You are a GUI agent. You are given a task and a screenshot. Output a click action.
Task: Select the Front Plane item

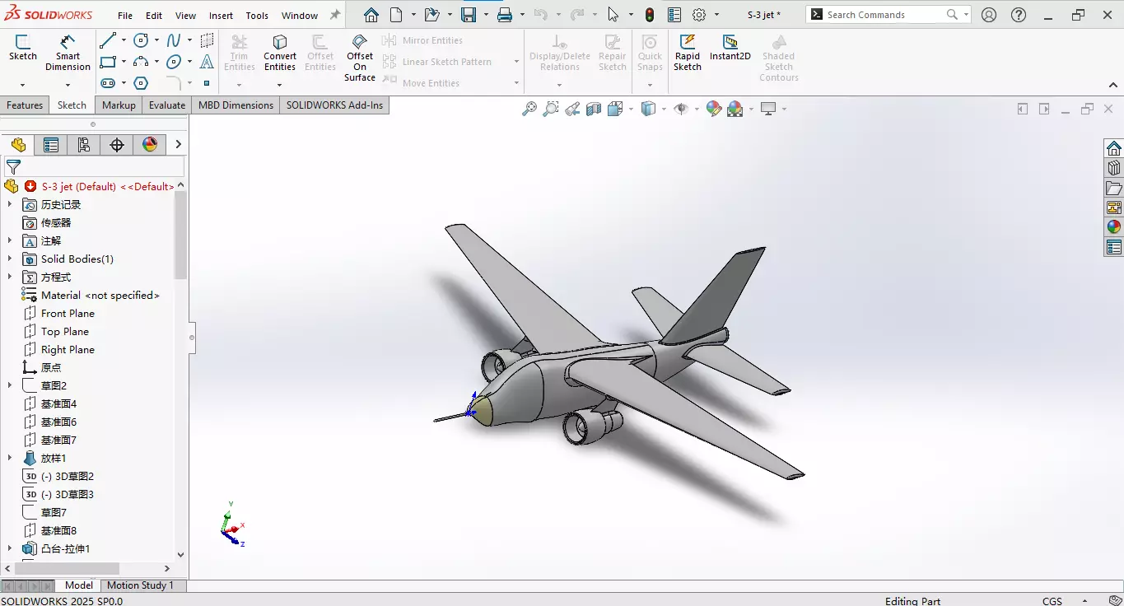coord(68,313)
